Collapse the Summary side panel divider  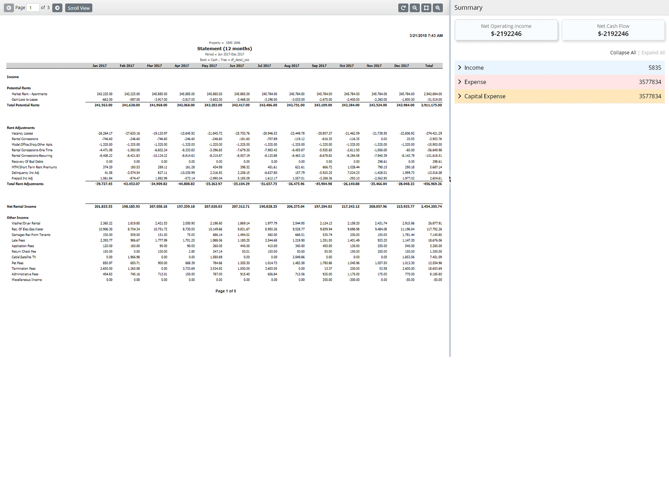[x=450, y=179]
